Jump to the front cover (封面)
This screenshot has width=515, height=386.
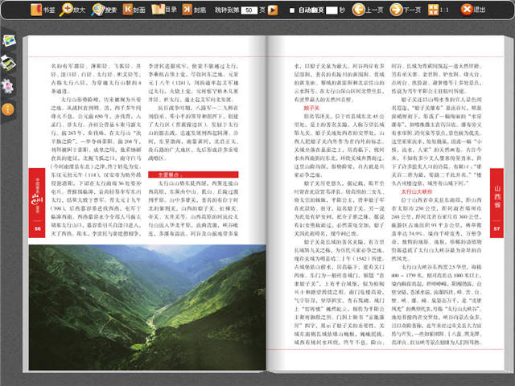[x=134, y=10]
